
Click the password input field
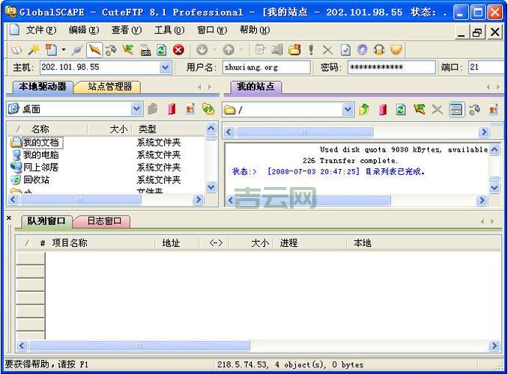pyautogui.click(x=391, y=67)
